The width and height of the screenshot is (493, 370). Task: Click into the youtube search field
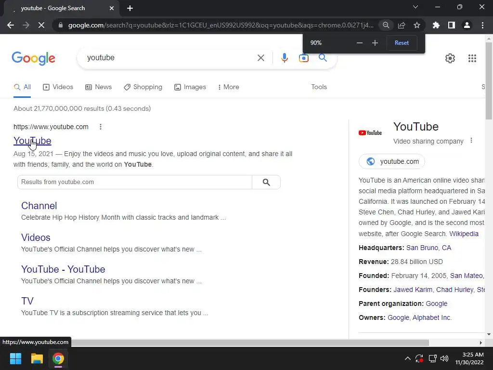coord(170,58)
